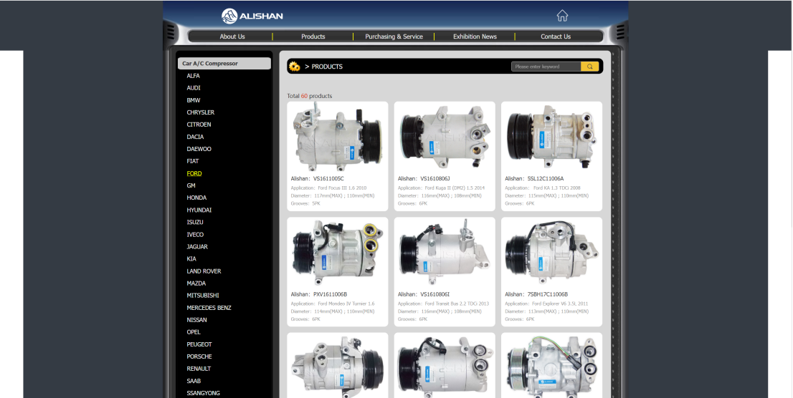
Task: Select BMW in the brand list
Action: (x=194, y=100)
